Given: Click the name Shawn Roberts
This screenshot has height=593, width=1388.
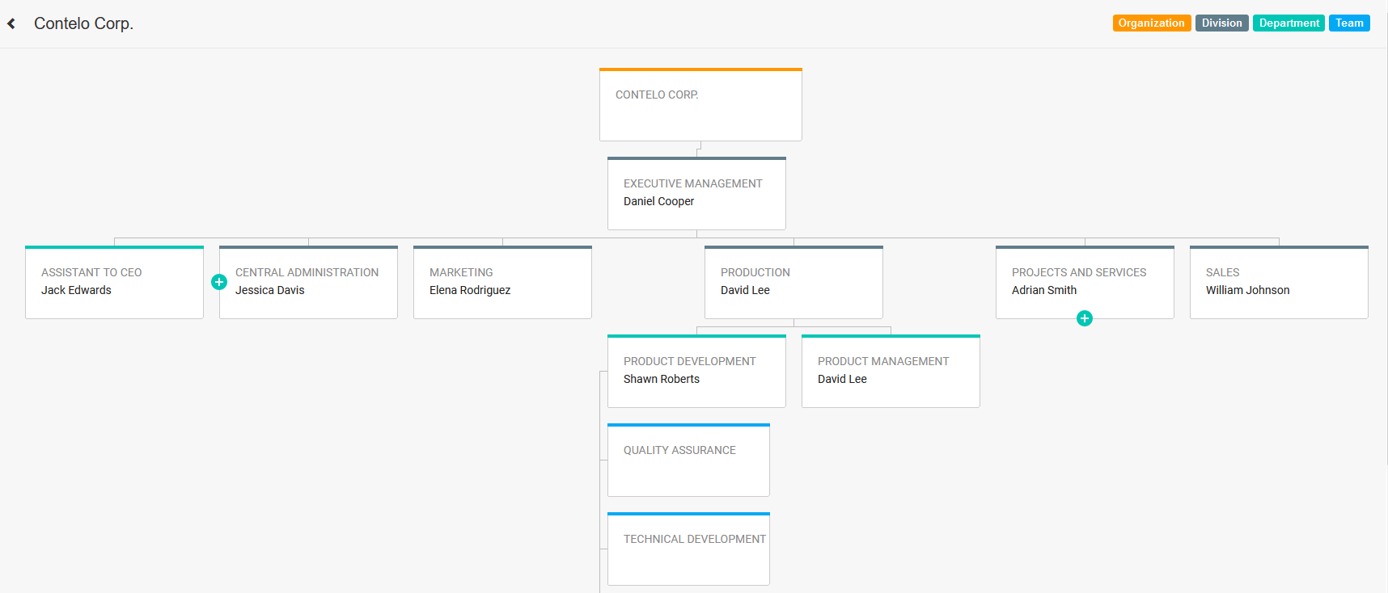Looking at the screenshot, I should coord(661,379).
